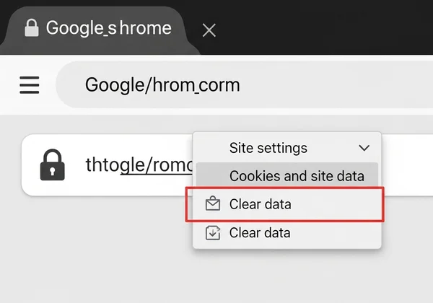Choose the red-outlined Clear data entry

click(x=285, y=204)
